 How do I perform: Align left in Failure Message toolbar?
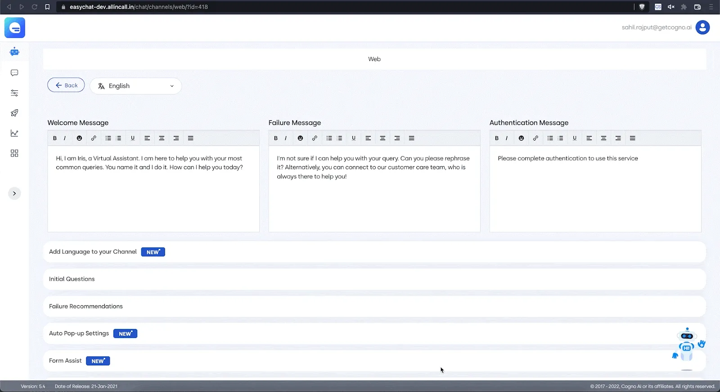tap(368, 138)
